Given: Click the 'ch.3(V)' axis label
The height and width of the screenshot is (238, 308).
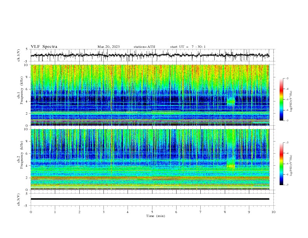Looking at the screenshot, I should pyautogui.click(x=19, y=199).
